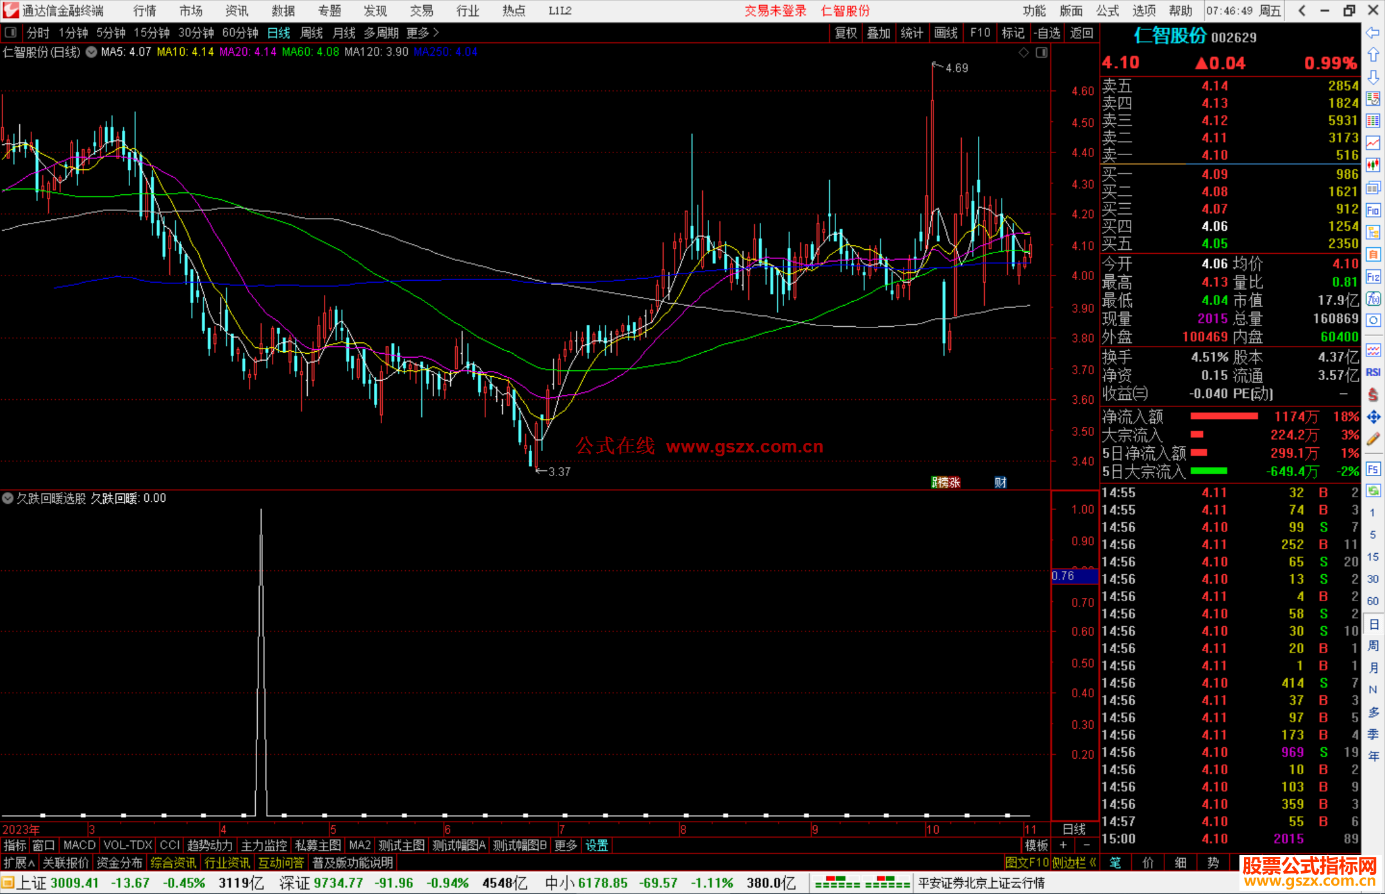Toggle MA indicator dropdown circle next to 仁智股份(日线)
1385x894 pixels.
pos(92,52)
